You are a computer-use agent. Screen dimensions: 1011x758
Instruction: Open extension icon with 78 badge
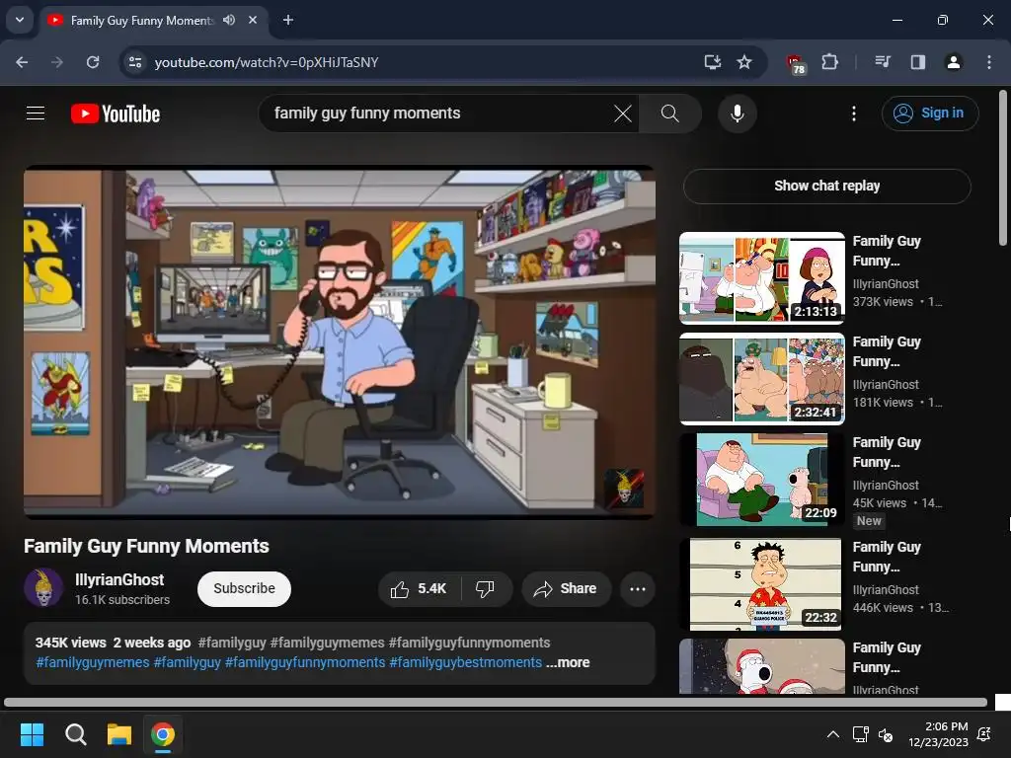(x=796, y=64)
